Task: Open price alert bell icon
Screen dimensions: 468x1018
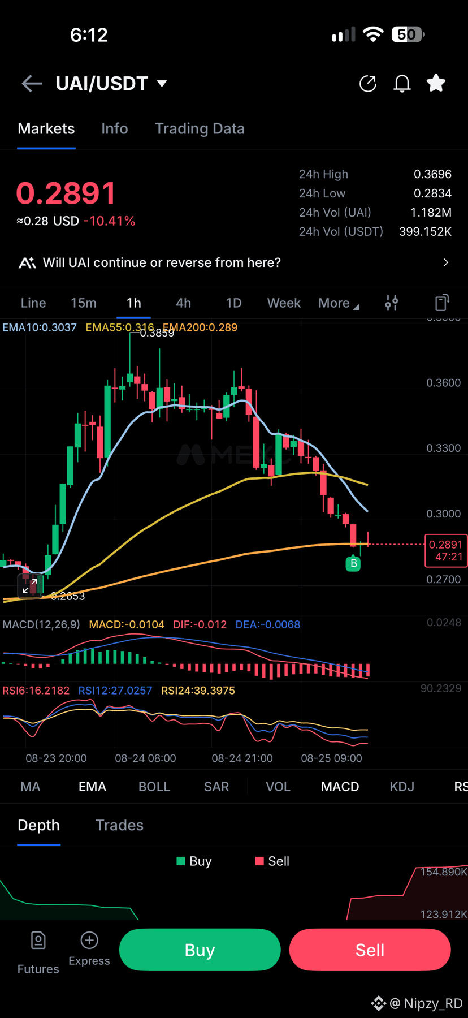Action: (x=402, y=84)
